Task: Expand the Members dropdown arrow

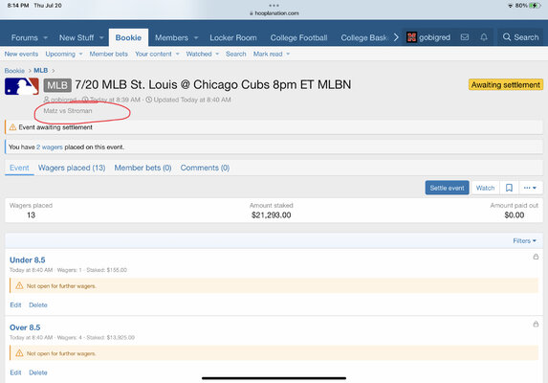Action: point(196,37)
